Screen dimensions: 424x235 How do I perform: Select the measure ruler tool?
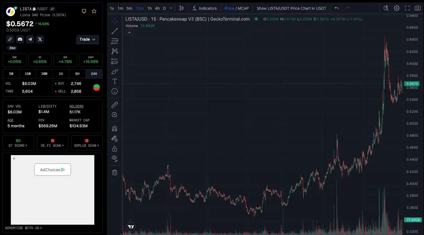pyautogui.click(x=114, y=105)
